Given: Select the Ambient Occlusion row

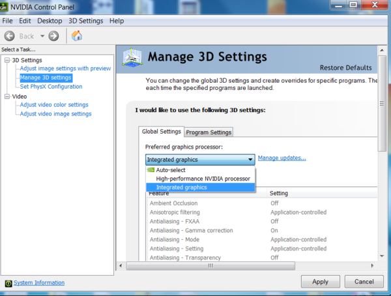Looking at the screenshot, I should pyautogui.click(x=262, y=203).
